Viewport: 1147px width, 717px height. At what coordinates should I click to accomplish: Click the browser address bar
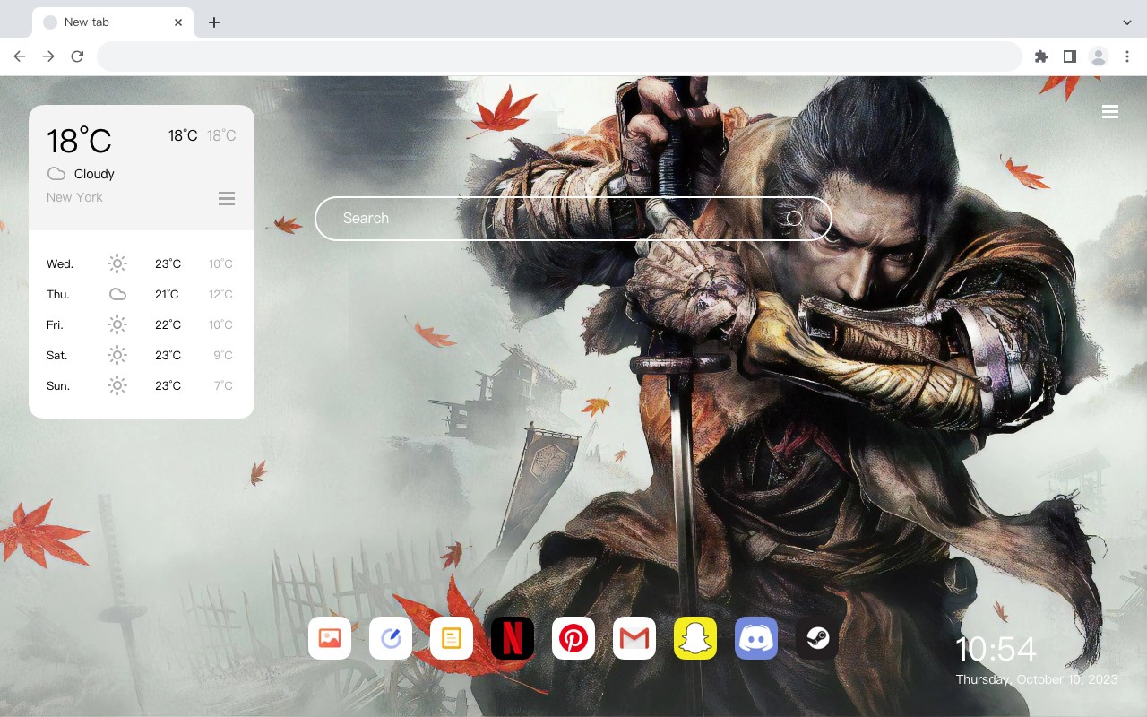pos(559,56)
